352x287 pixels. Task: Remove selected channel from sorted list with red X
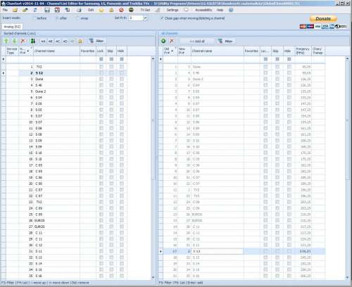click(x=23, y=41)
